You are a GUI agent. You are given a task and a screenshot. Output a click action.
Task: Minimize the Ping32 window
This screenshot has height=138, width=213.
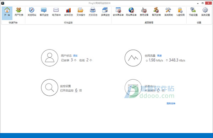[x=198, y=3]
